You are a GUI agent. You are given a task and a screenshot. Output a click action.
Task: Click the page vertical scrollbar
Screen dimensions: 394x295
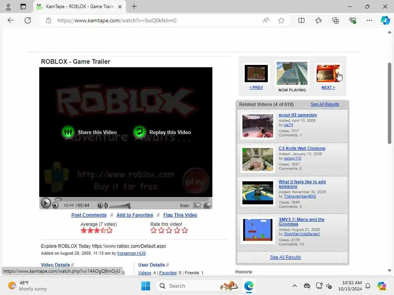tap(389, 103)
